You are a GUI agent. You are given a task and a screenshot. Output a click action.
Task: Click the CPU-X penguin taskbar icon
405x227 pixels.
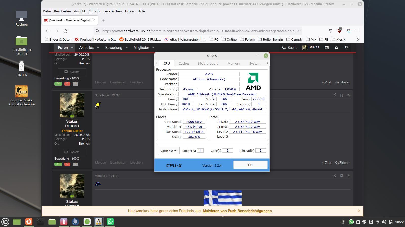(99, 222)
